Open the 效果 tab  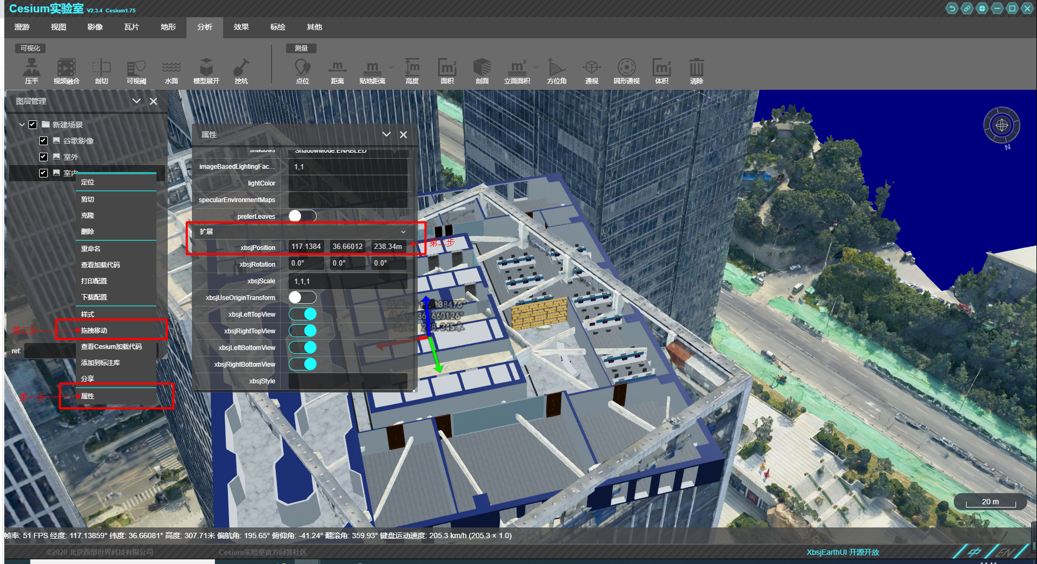click(241, 27)
